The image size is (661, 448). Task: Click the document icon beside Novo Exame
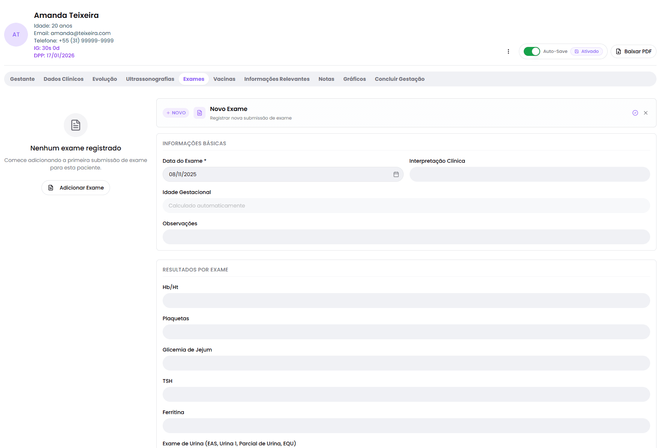(200, 113)
